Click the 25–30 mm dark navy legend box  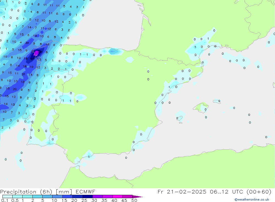pyautogui.click(x=87, y=196)
